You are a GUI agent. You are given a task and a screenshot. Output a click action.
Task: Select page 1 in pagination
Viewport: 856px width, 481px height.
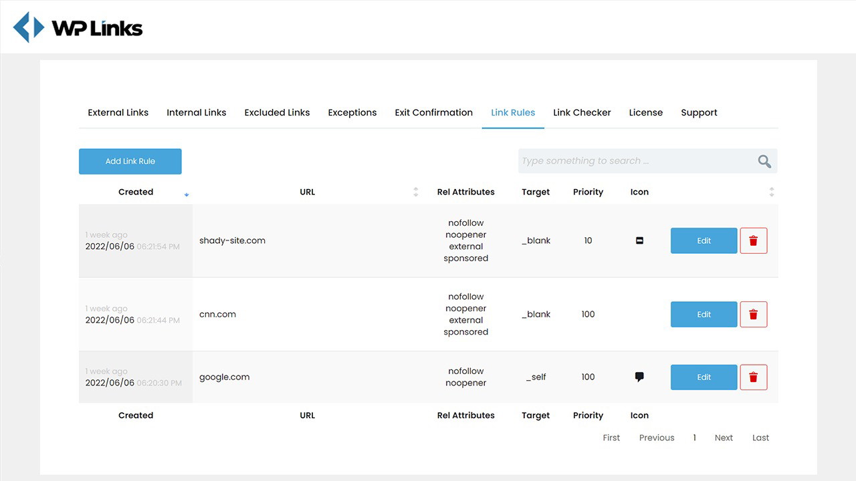[693, 438]
